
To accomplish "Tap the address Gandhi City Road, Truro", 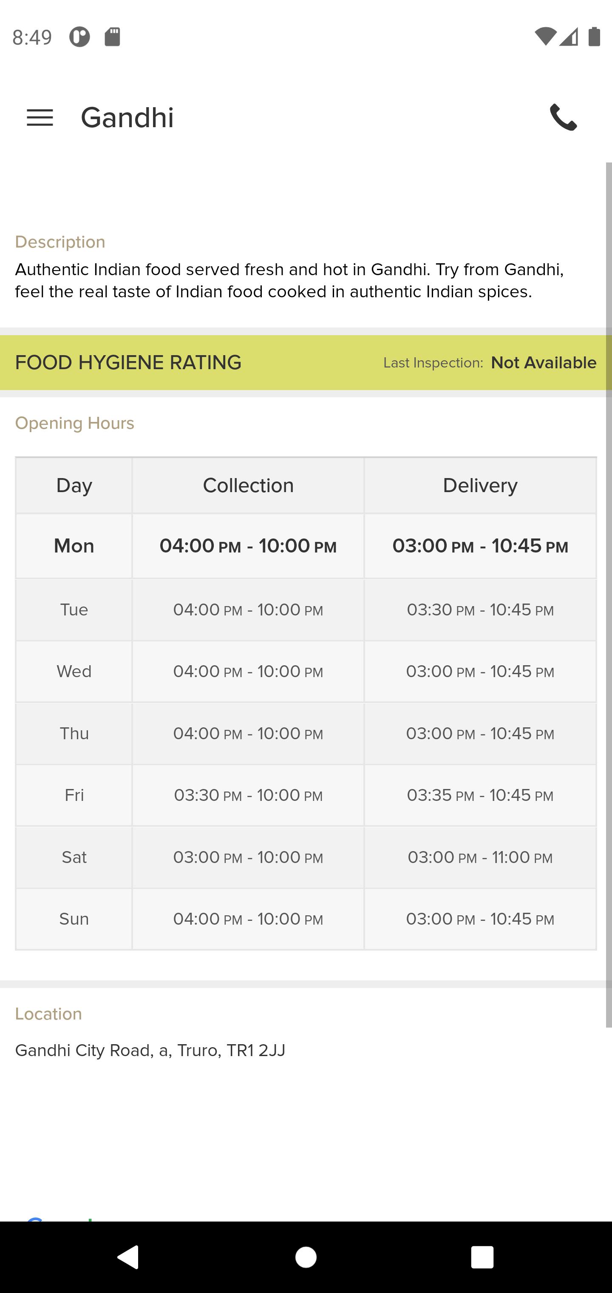I will coord(150,1051).
